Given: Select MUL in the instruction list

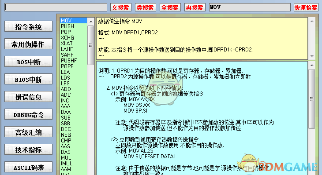Looking at the screenshot, I should point(73,158).
